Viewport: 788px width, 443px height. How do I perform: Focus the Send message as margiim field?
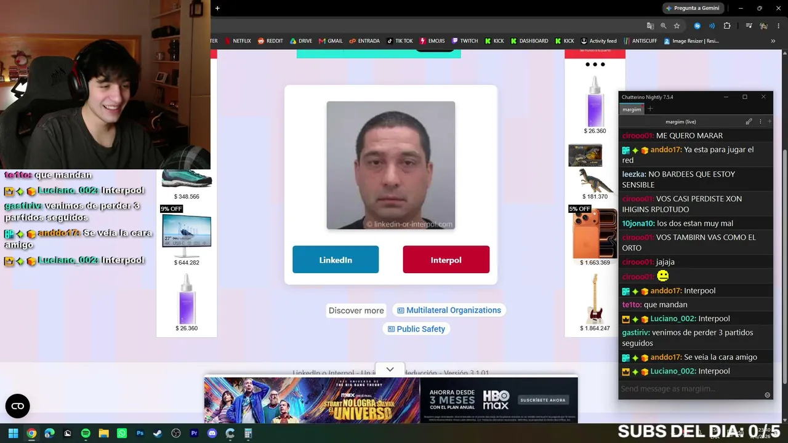tap(691, 389)
